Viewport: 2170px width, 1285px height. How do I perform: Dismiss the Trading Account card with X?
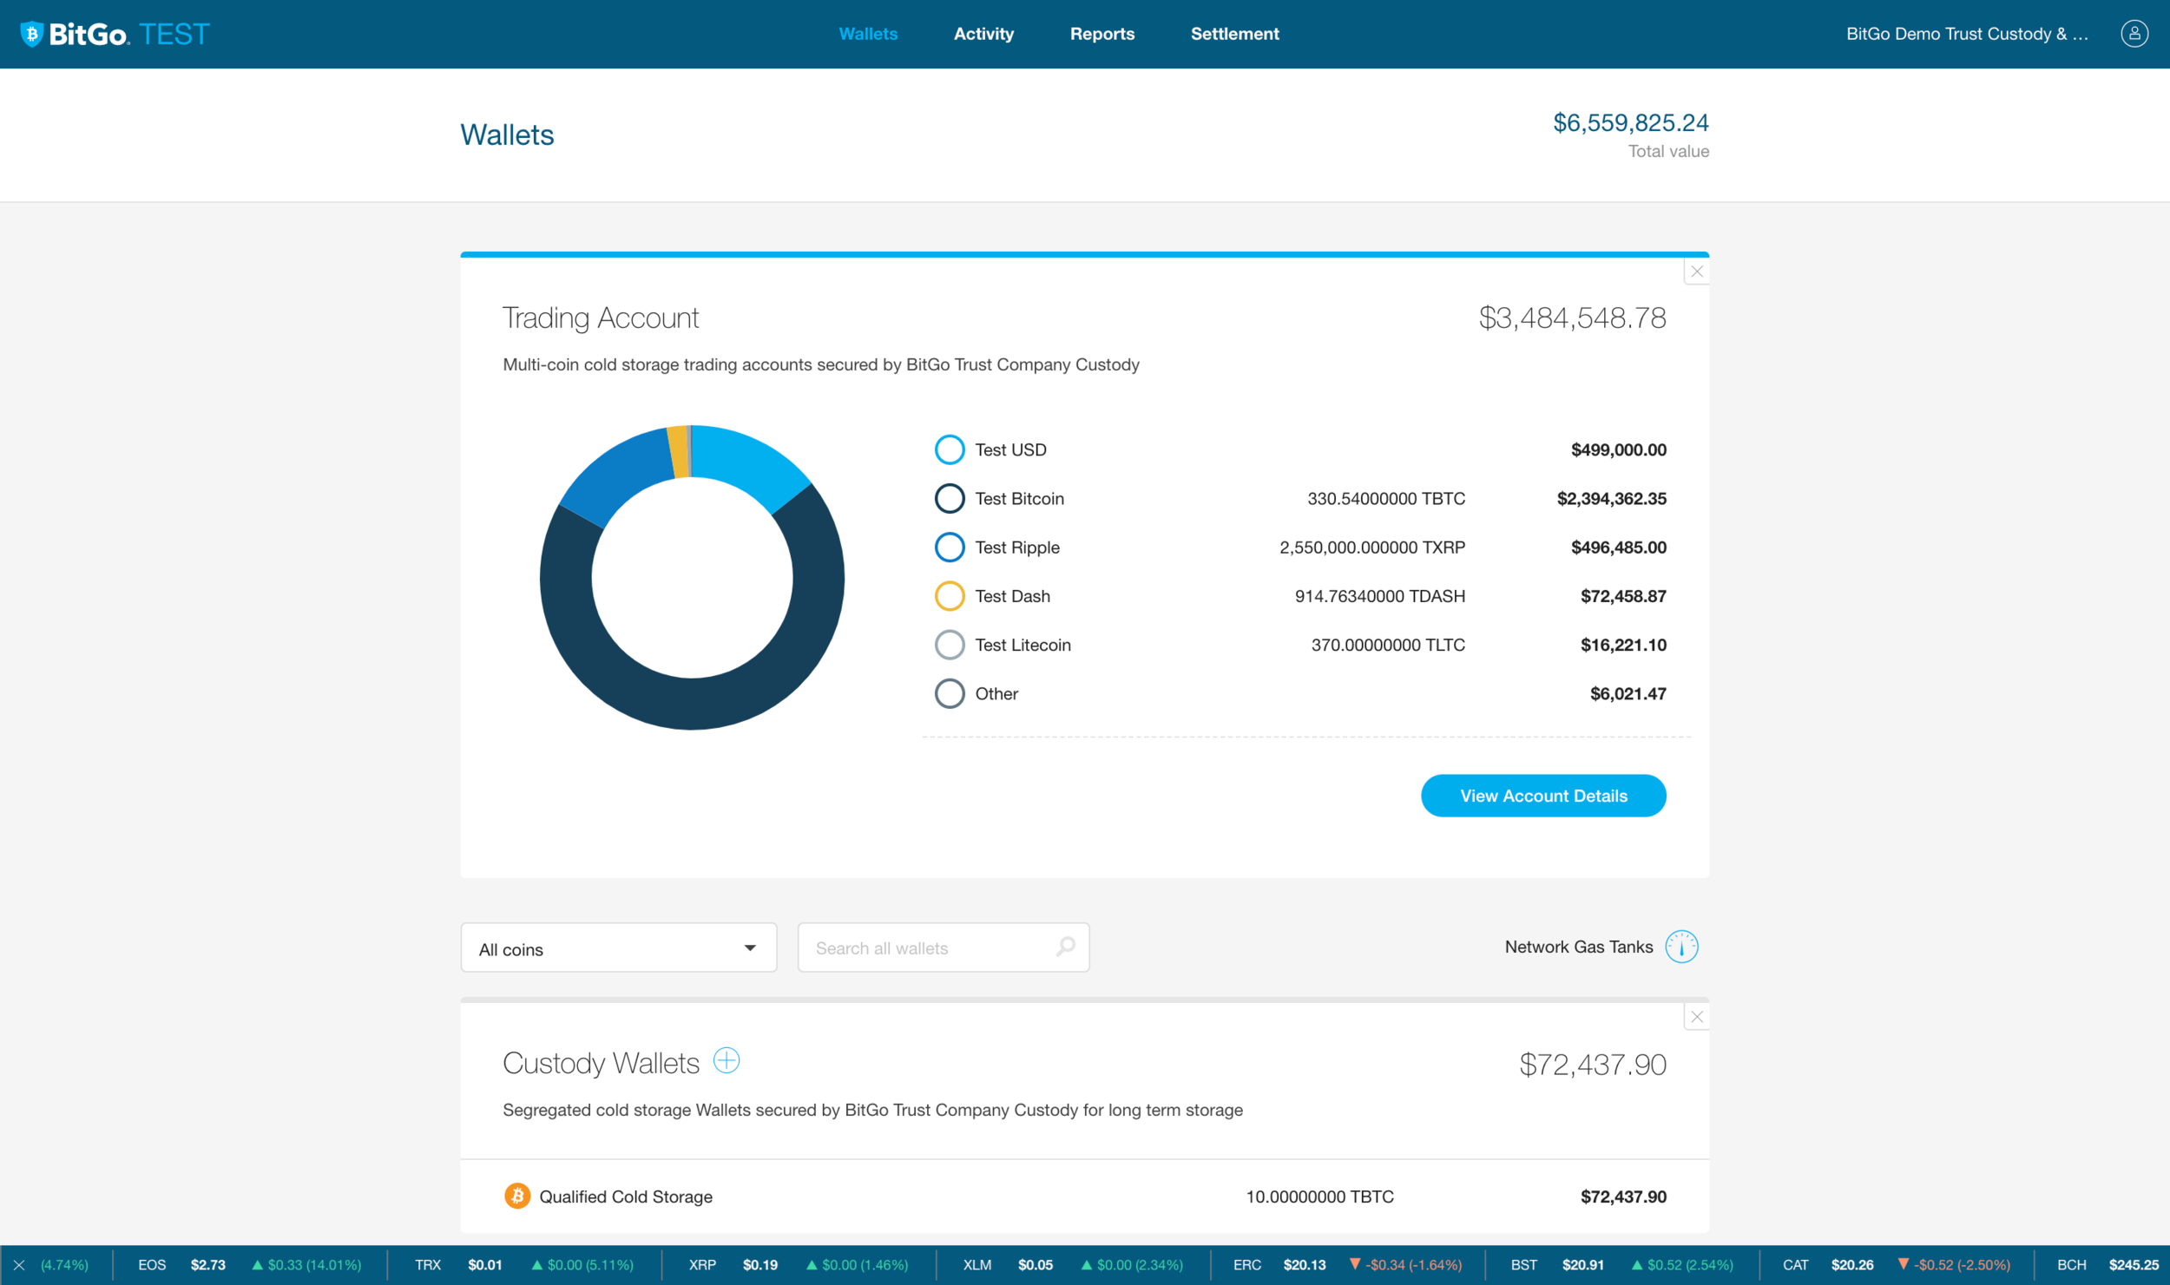pos(1696,272)
